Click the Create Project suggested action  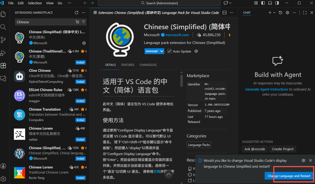(283, 149)
